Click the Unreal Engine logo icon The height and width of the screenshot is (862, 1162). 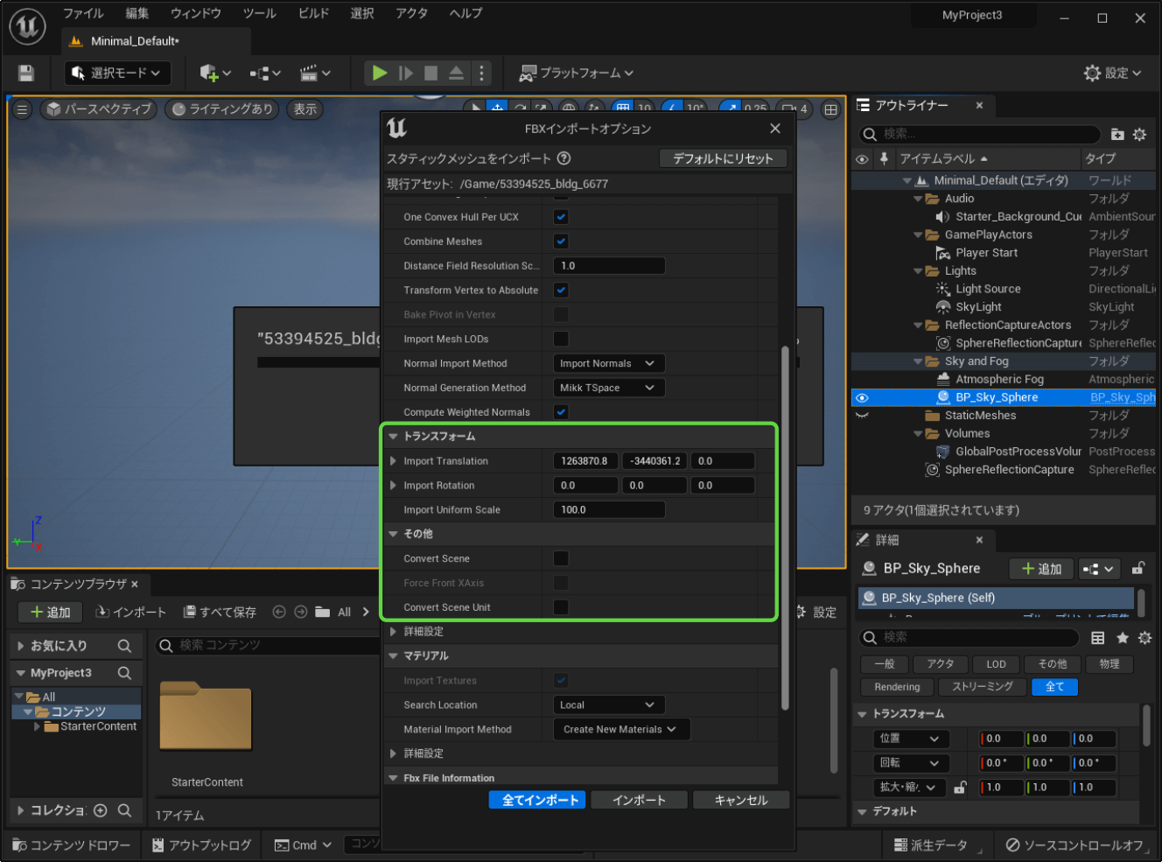click(x=27, y=26)
